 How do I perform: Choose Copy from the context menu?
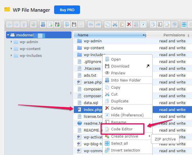127,87
